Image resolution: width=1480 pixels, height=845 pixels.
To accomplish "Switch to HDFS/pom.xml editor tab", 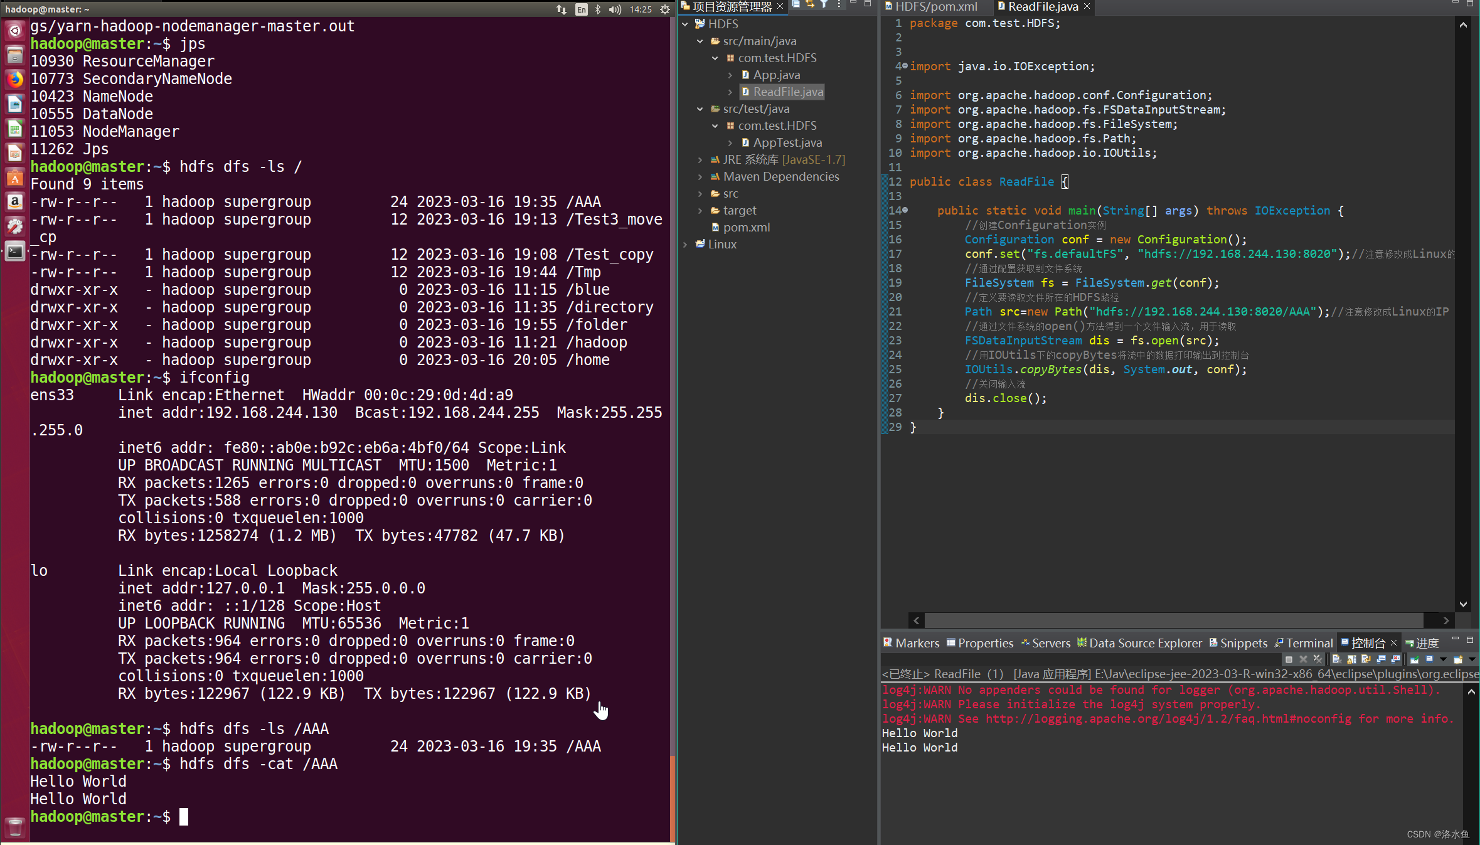I will click(x=931, y=6).
